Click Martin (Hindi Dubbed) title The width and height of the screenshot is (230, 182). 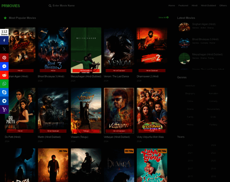[x=49, y=137]
